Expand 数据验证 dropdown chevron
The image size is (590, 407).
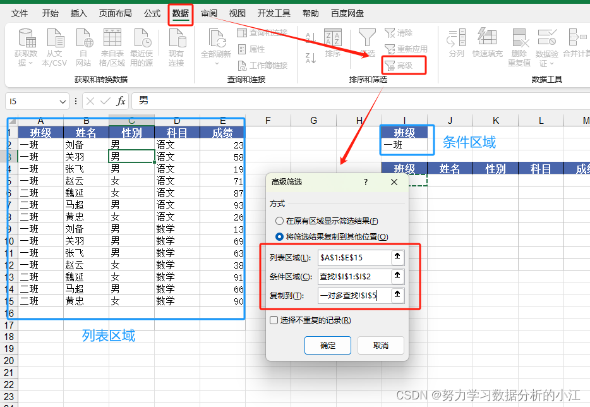coord(551,63)
